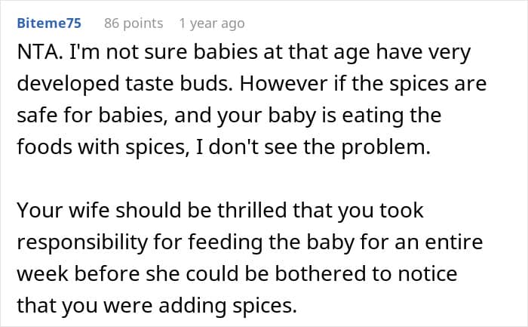This screenshot has height=327, width=528.
Task: Click the phrase developed taste buds
Action: click(124, 84)
